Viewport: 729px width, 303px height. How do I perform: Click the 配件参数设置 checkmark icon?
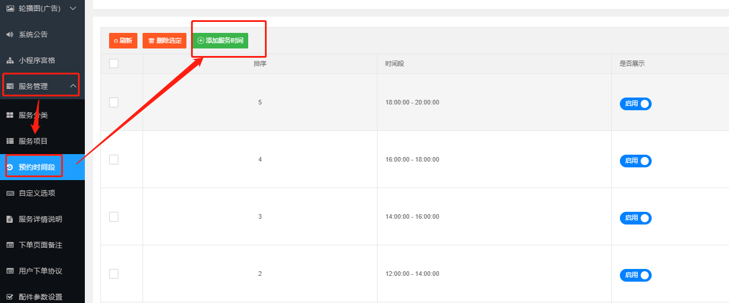(x=10, y=297)
